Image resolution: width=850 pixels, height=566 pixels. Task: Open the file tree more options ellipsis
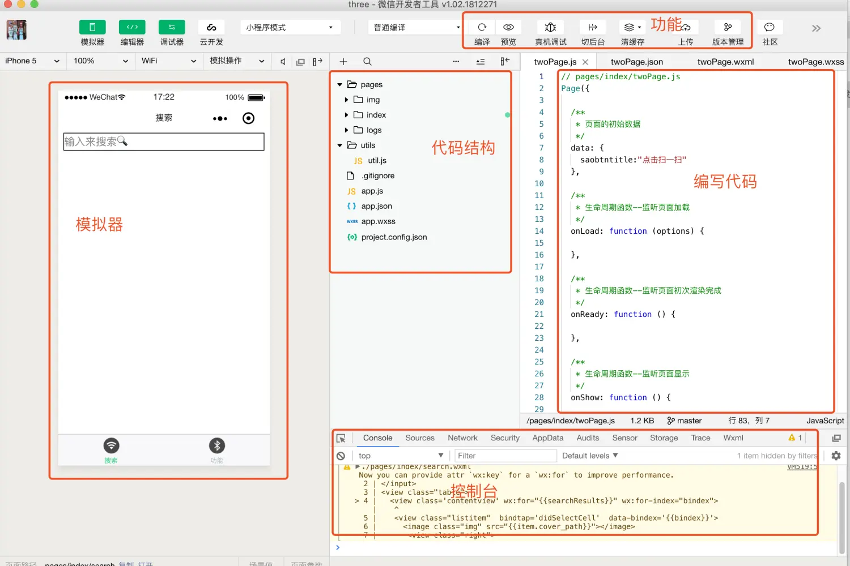tap(456, 62)
